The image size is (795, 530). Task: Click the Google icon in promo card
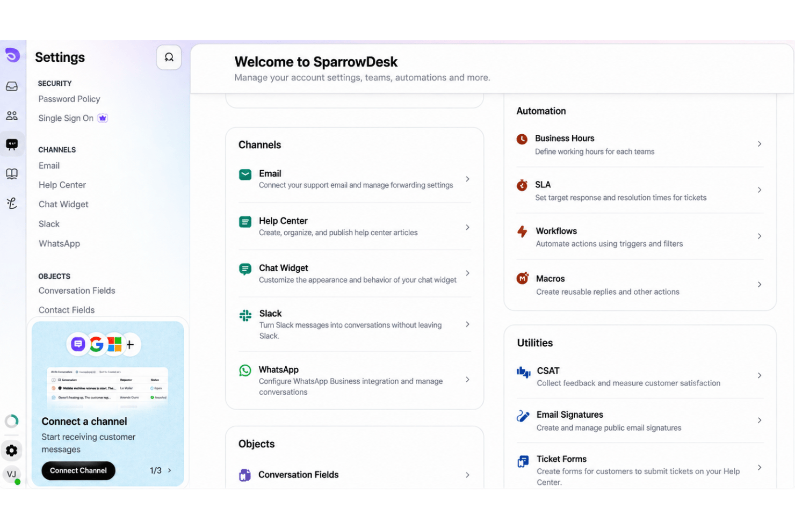pos(97,344)
